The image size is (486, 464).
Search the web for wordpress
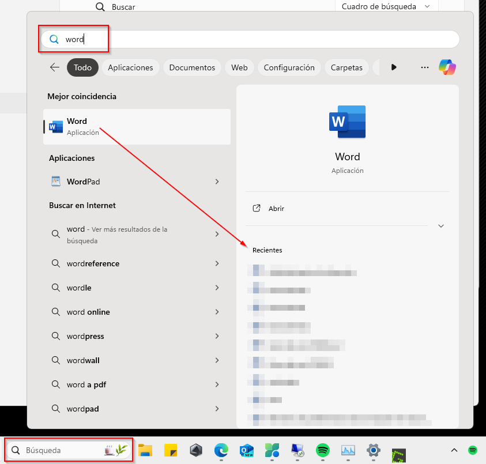click(x=137, y=336)
